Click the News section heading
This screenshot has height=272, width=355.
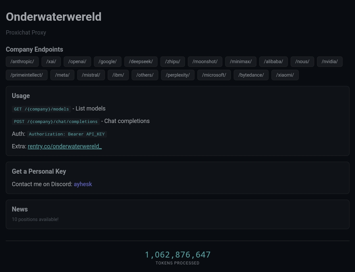[20, 209]
